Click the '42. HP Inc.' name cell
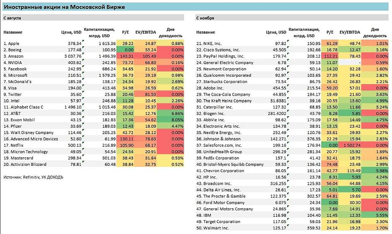The width and height of the screenshot is (392, 234). pyautogui.click(x=206, y=177)
